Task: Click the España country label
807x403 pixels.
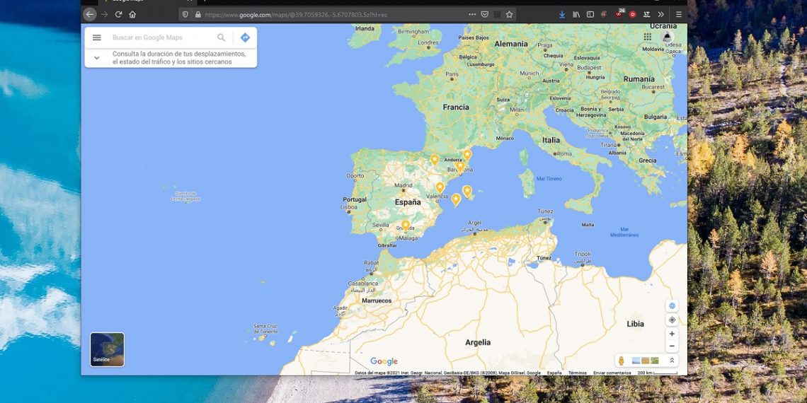Action: pyautogui.click(x=408, y=202)
